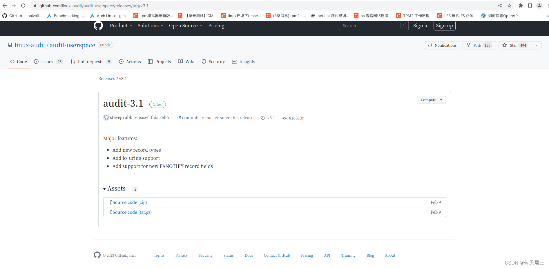Download Source code (tar.gz)
Image resolution: width=549 pixels, height=268 pixels.
coord(132,212)
